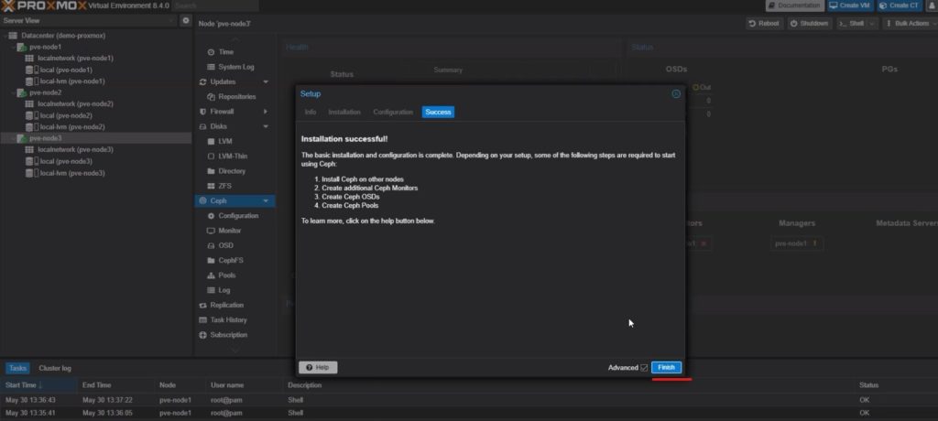Open localnetwork (pve-node1)
This screenshot has width=938, height=421.
tap(75, 58)
